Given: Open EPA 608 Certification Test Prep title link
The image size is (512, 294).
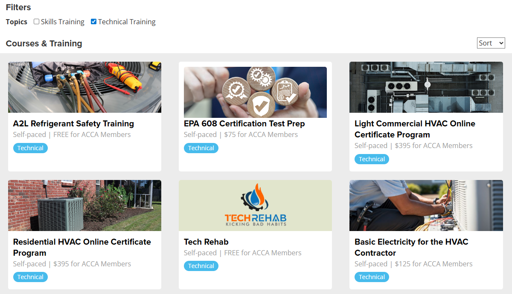Looking at the screenshot, I should [x=244, y=124].
